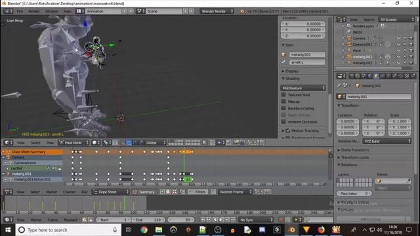The height and width of the screenshot is (236, 420).
Task: Toggle the Summary button in Dope Sheet
Action: point(144,192)
